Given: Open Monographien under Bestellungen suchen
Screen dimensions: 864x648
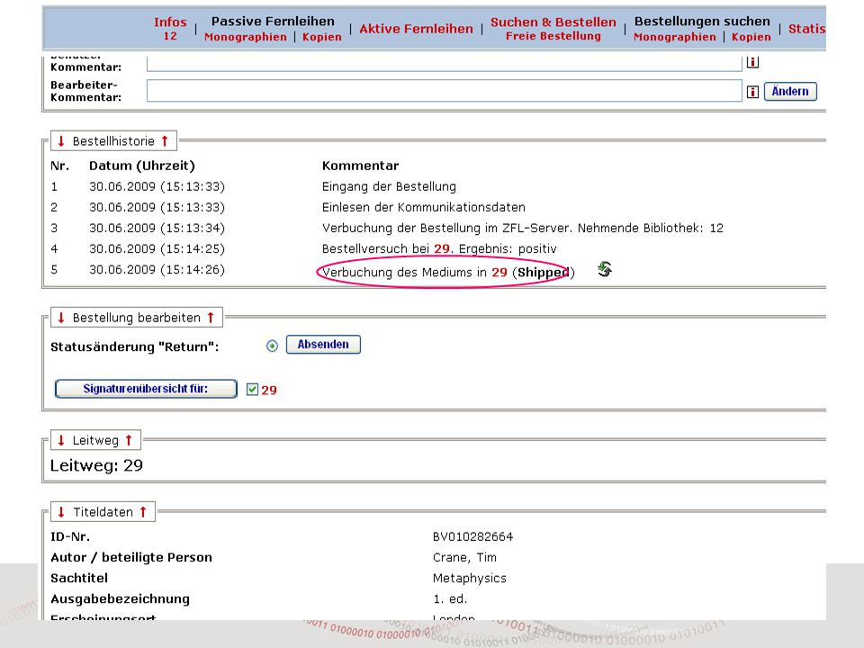Looking at the screenshot, I should click(x=674, y=37).
